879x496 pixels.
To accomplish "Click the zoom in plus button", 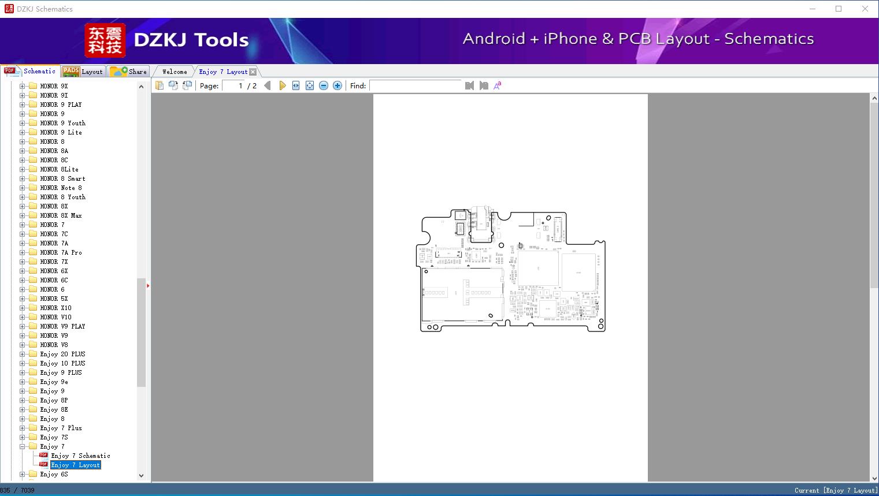I will [x=337, y=85].
